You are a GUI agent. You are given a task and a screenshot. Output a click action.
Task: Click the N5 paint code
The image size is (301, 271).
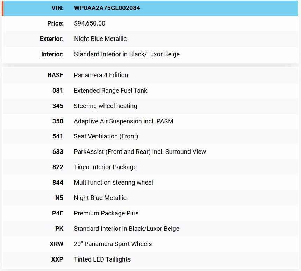pos(59,198)
